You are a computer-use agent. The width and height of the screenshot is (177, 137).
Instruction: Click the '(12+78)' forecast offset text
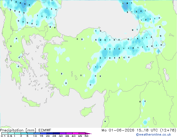click(168, 130)
